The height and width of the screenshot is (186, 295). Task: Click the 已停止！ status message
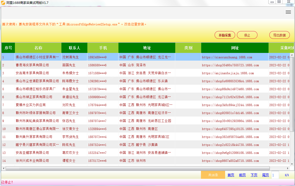[7, 182]
